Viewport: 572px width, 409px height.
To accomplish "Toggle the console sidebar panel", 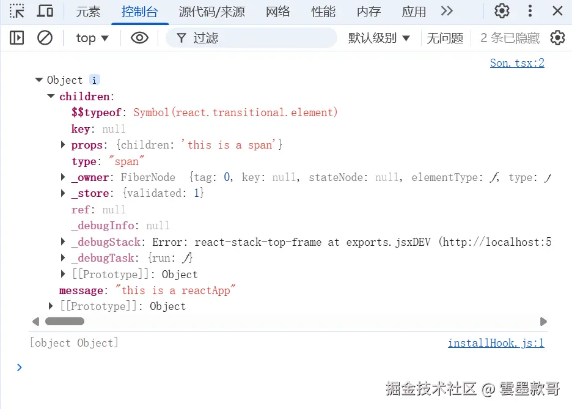I will [x=16, y=38].
